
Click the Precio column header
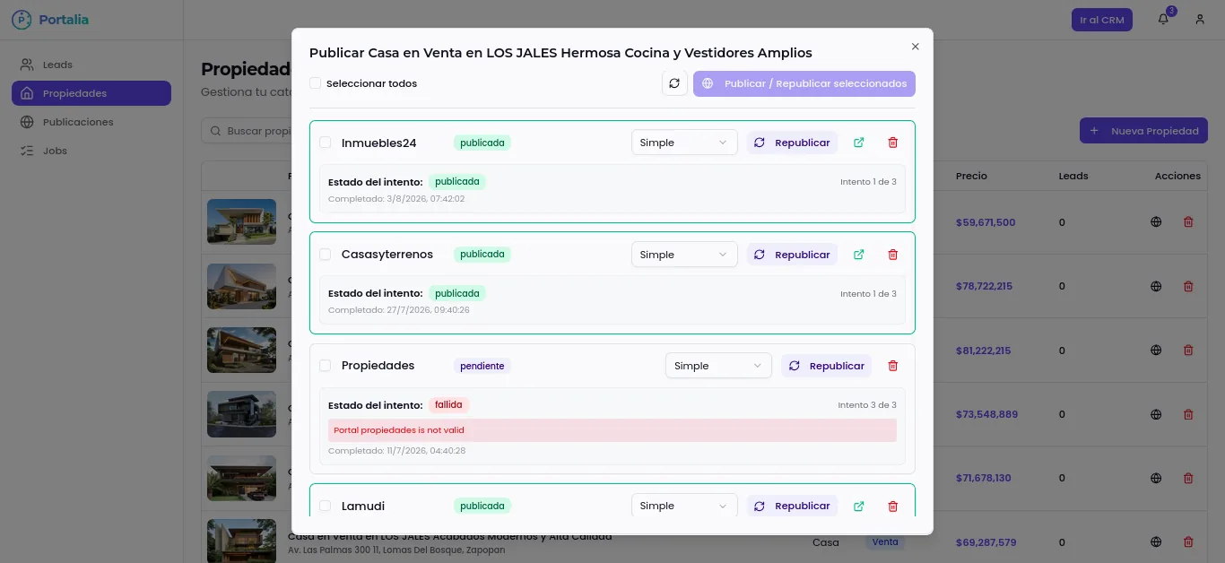tap(971, 176)
